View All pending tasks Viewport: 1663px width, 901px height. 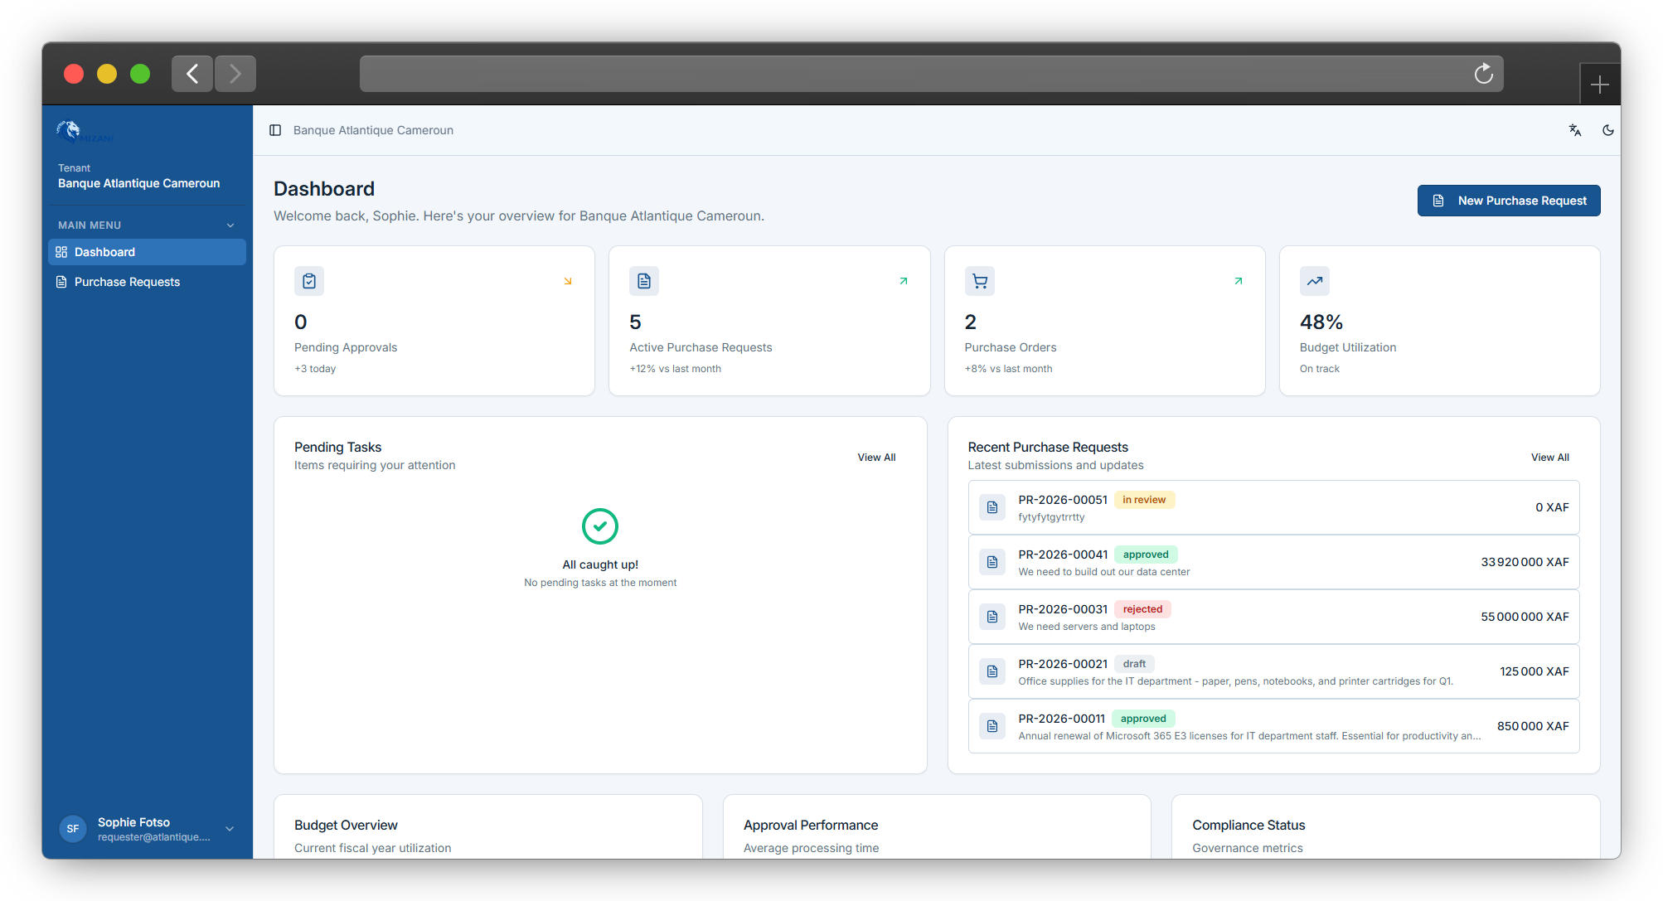tap(876, 457)
